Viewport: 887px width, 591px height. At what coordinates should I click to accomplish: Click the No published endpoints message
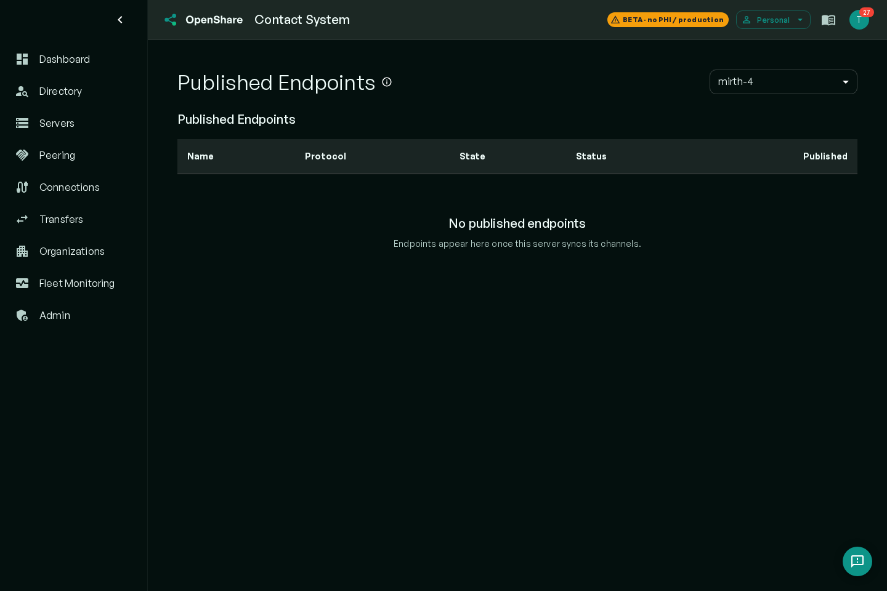coord(517,223)
